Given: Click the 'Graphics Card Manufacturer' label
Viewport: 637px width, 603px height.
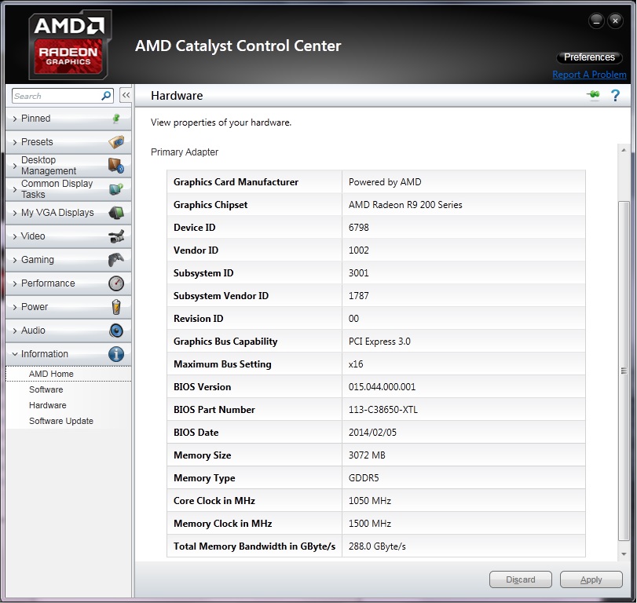Looking at the screenshot, I should pyautogui.click(x=236, y=182).
